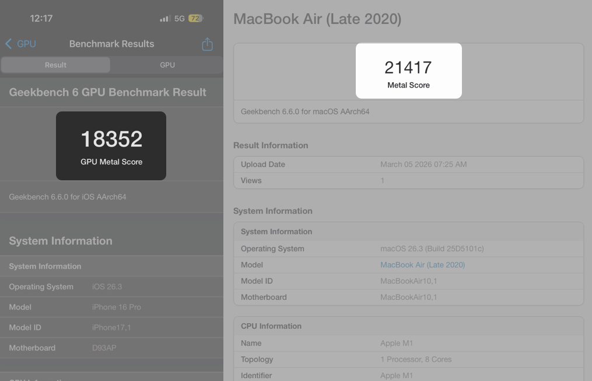This screenshot has height=381, width=592.
Task: Click the D93AP Motherboard row
Action: 111,348
